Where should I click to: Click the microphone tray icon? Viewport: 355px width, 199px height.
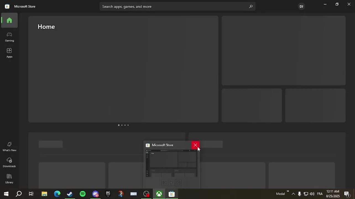[x=299, y=194]
